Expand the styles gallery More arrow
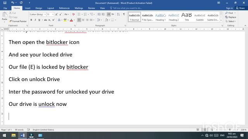The image size is (248, 139). click(221, 20)
